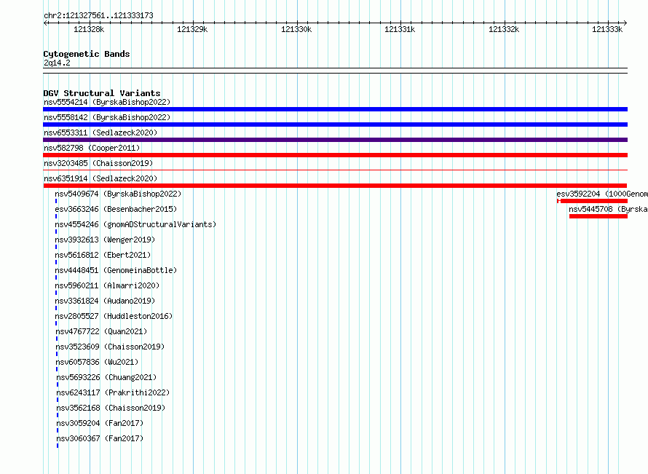Open esv3663246 (Besenbacher2015) variant
Viewport: 648px width, 474px height.
point(116,209)
